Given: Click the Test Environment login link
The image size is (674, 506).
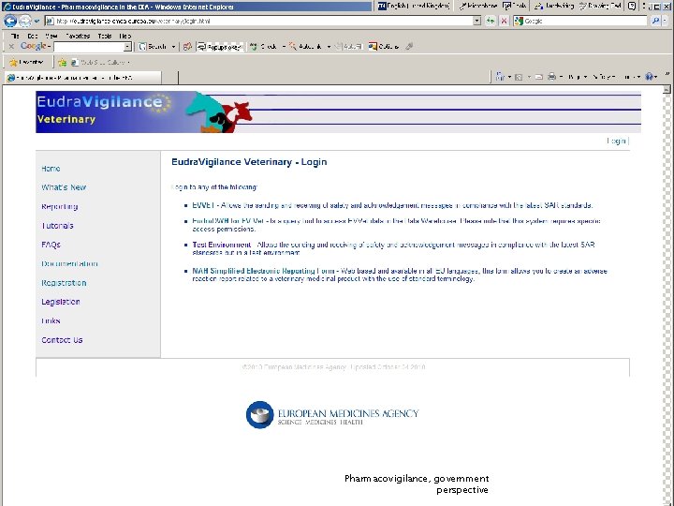Looking at the screenshot, I should (x=221, y=245).
